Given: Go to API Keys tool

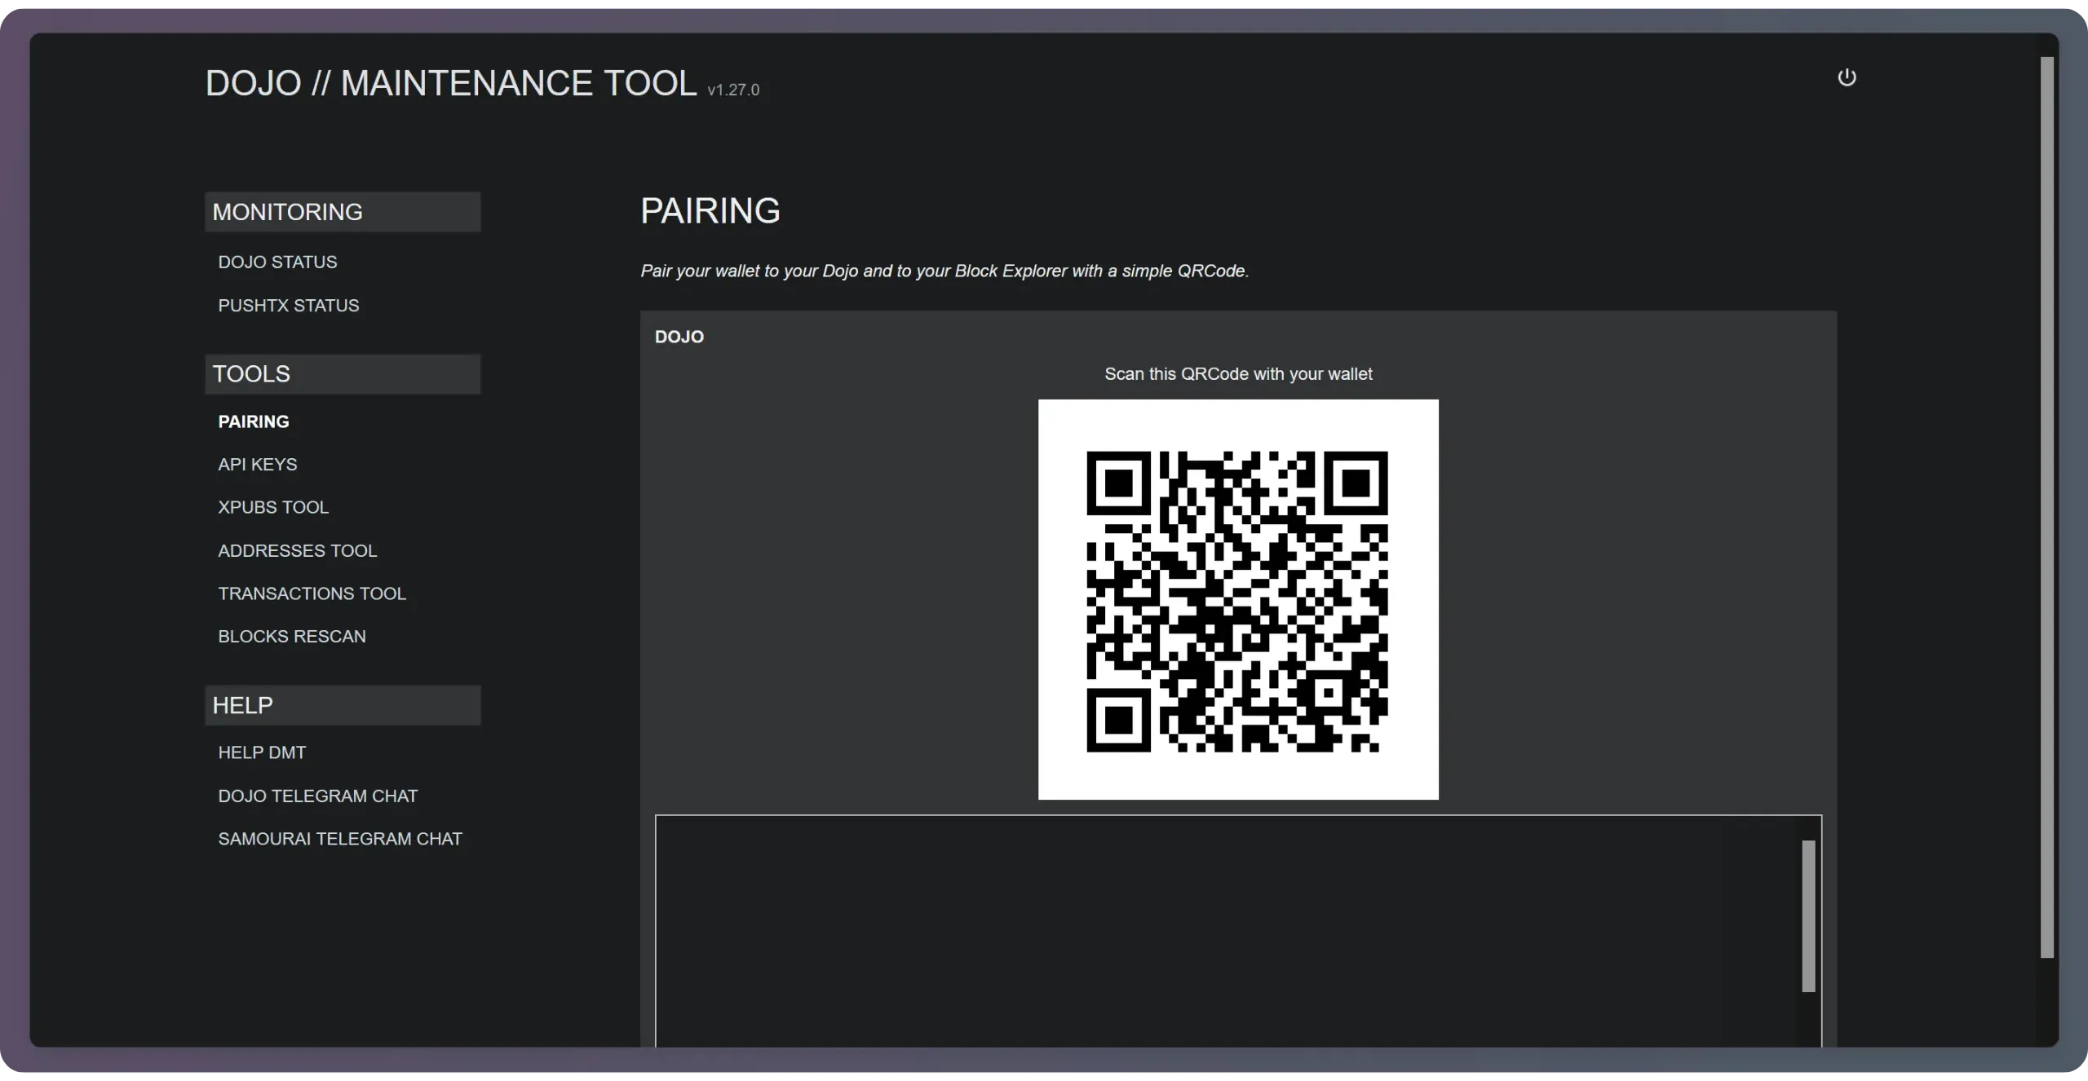Looking at the screenshot, I should tap(257, 465).
